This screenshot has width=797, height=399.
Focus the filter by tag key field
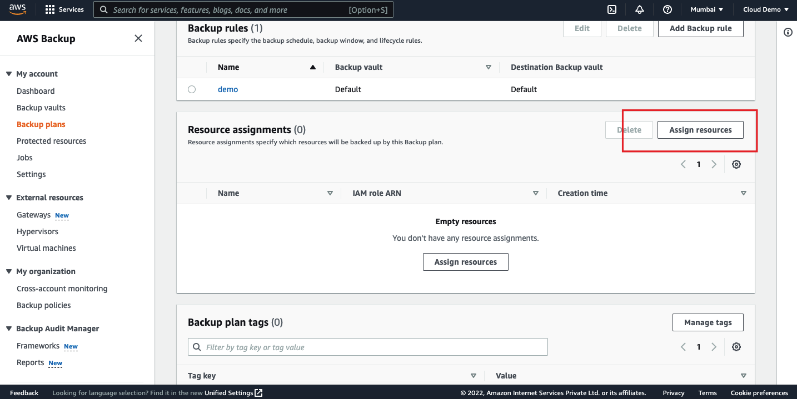point(368,347)
